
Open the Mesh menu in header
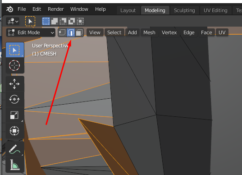[149, 32]
